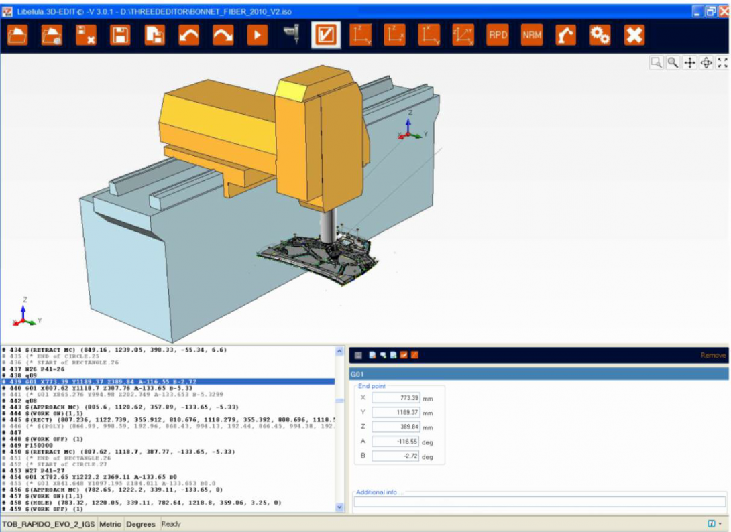Click the RPD toolbar button
Viewport: 731px width, 532px height.
[x=497, y=35]
